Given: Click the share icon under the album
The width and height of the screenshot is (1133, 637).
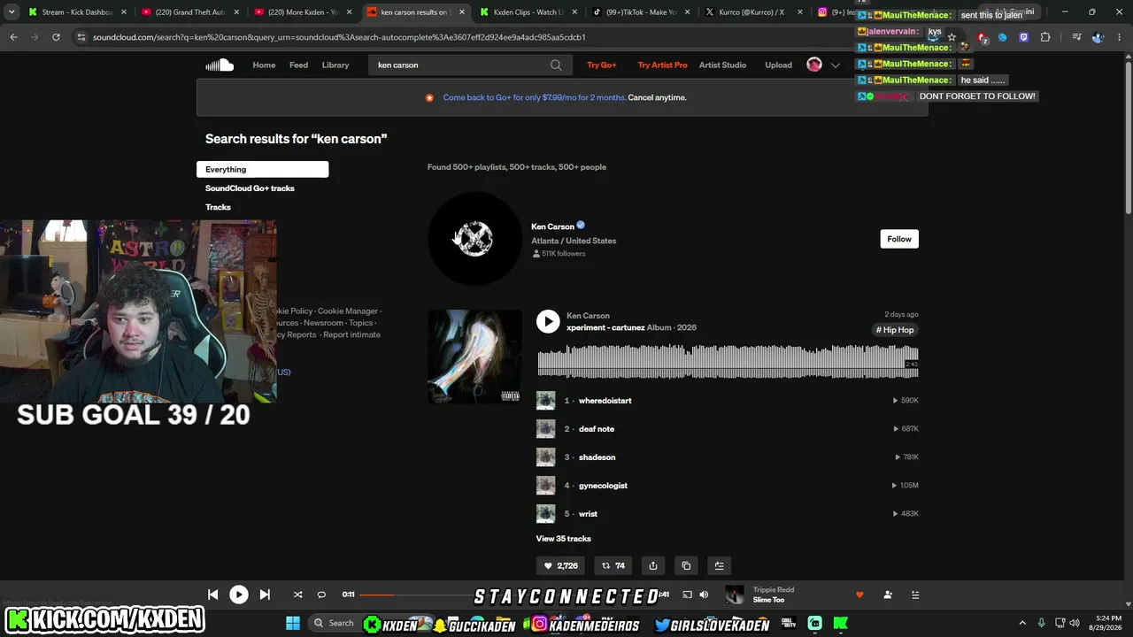Looking at the screenshot, I should coord(653,565).
